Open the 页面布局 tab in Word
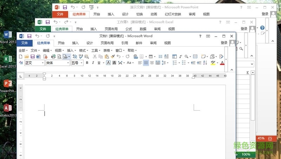 107,43
